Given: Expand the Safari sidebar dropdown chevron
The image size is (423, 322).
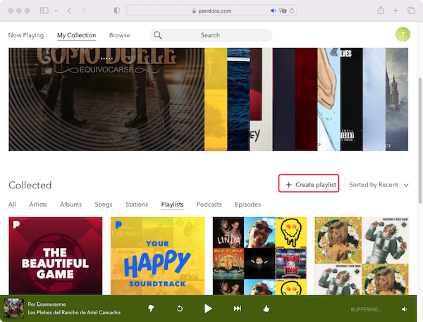Looking at the screenshot, I should [56, 11].
